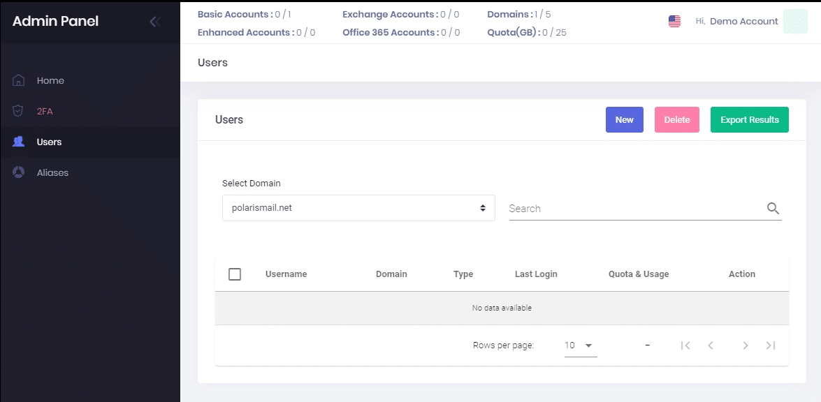This screenshot has height=402, width=821.
Task: Open the Aliases menu item
Action: (x=52, y=172)
